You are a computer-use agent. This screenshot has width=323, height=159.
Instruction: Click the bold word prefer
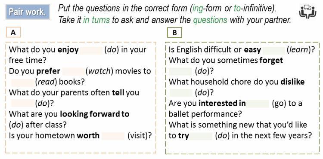[48, 72]
